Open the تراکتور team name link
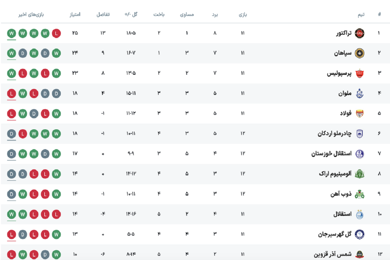 (x=344, y=33)
